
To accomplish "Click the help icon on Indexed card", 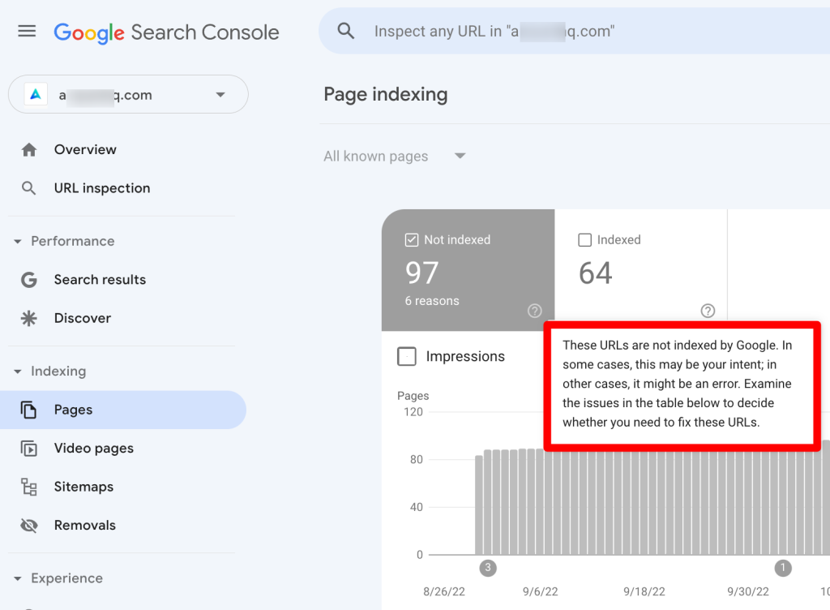I will [708, 311].
